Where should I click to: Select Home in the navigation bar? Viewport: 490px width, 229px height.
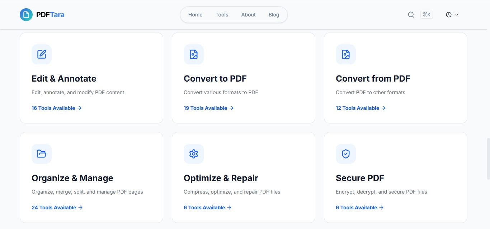[195, 15]
